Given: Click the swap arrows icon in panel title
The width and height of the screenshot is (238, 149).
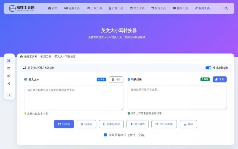Looking at the screenshot, I should click(24, 68).
